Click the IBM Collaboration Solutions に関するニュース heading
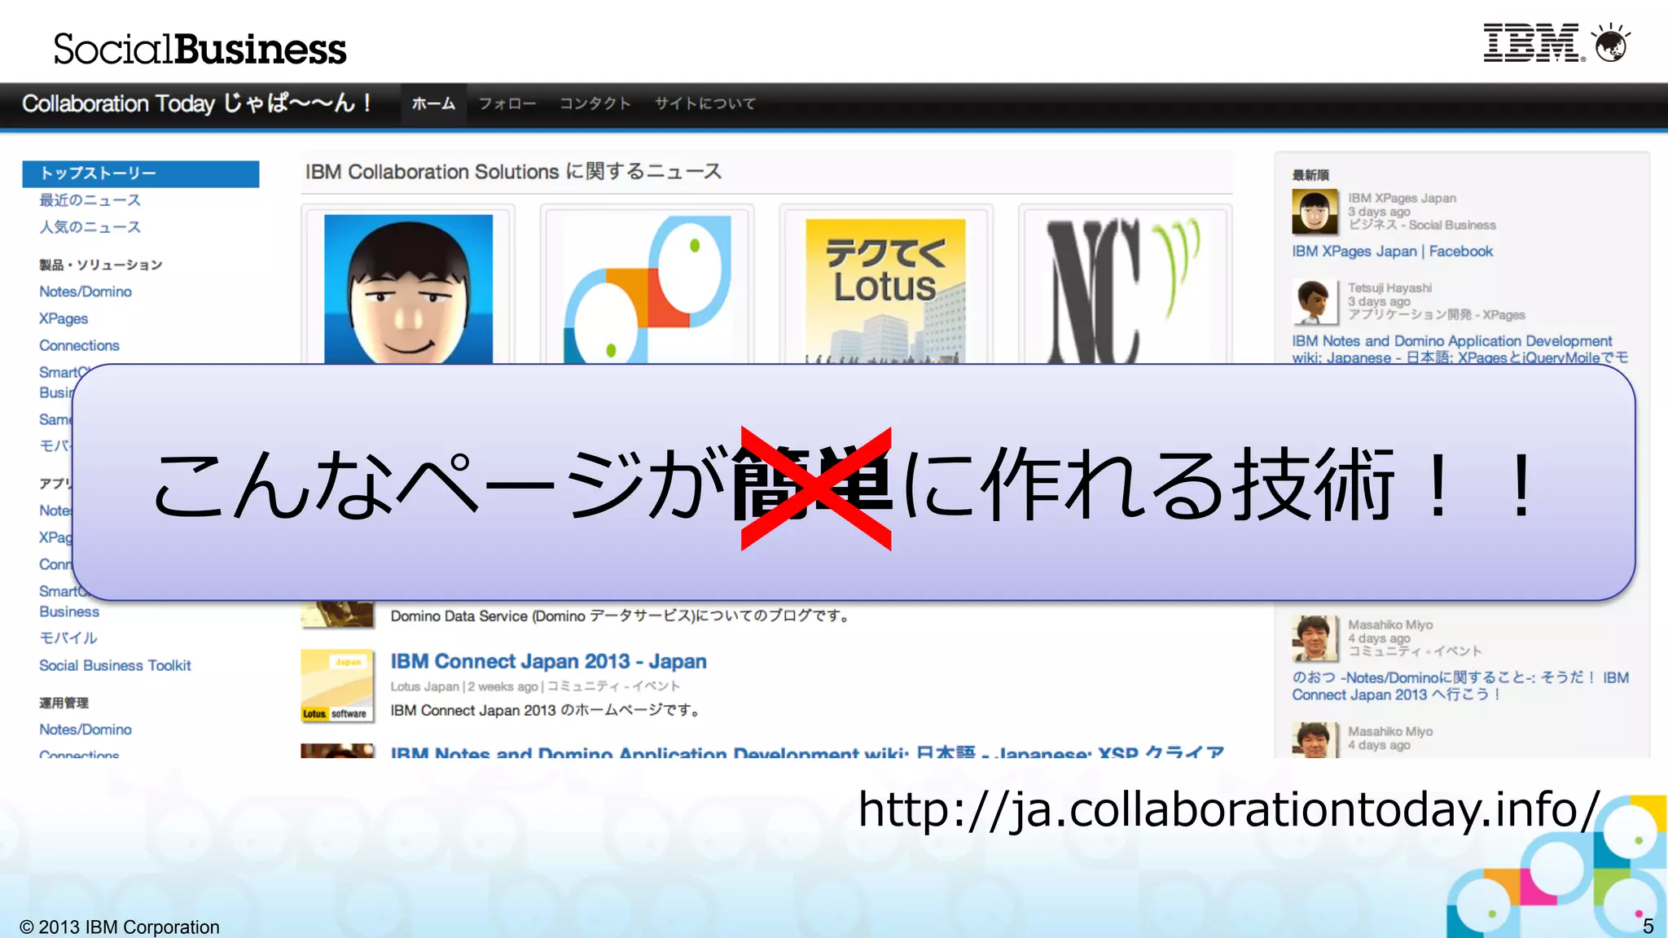The width and height of the screenshot is (1668, 938). coord(513,172)
